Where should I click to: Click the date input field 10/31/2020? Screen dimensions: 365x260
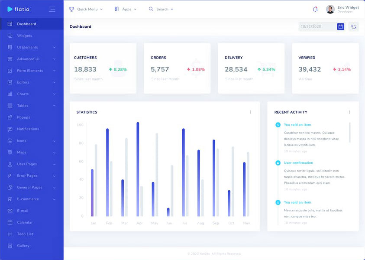pos(317,26)
